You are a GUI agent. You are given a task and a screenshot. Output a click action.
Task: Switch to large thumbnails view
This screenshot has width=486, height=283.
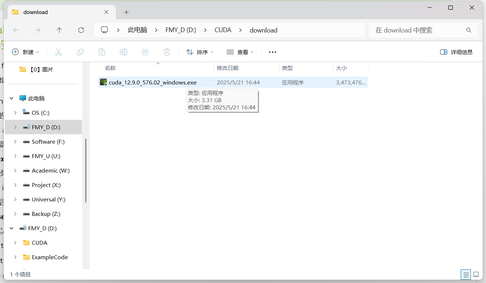[x=476, y=275]
